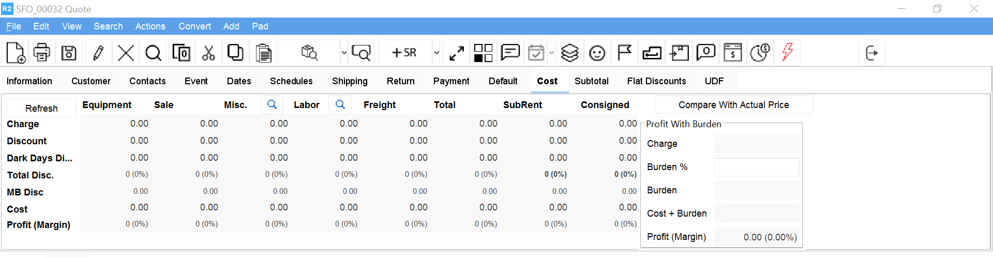Click the box inventory search icon

pyautogui.click(x=309, y=53)
